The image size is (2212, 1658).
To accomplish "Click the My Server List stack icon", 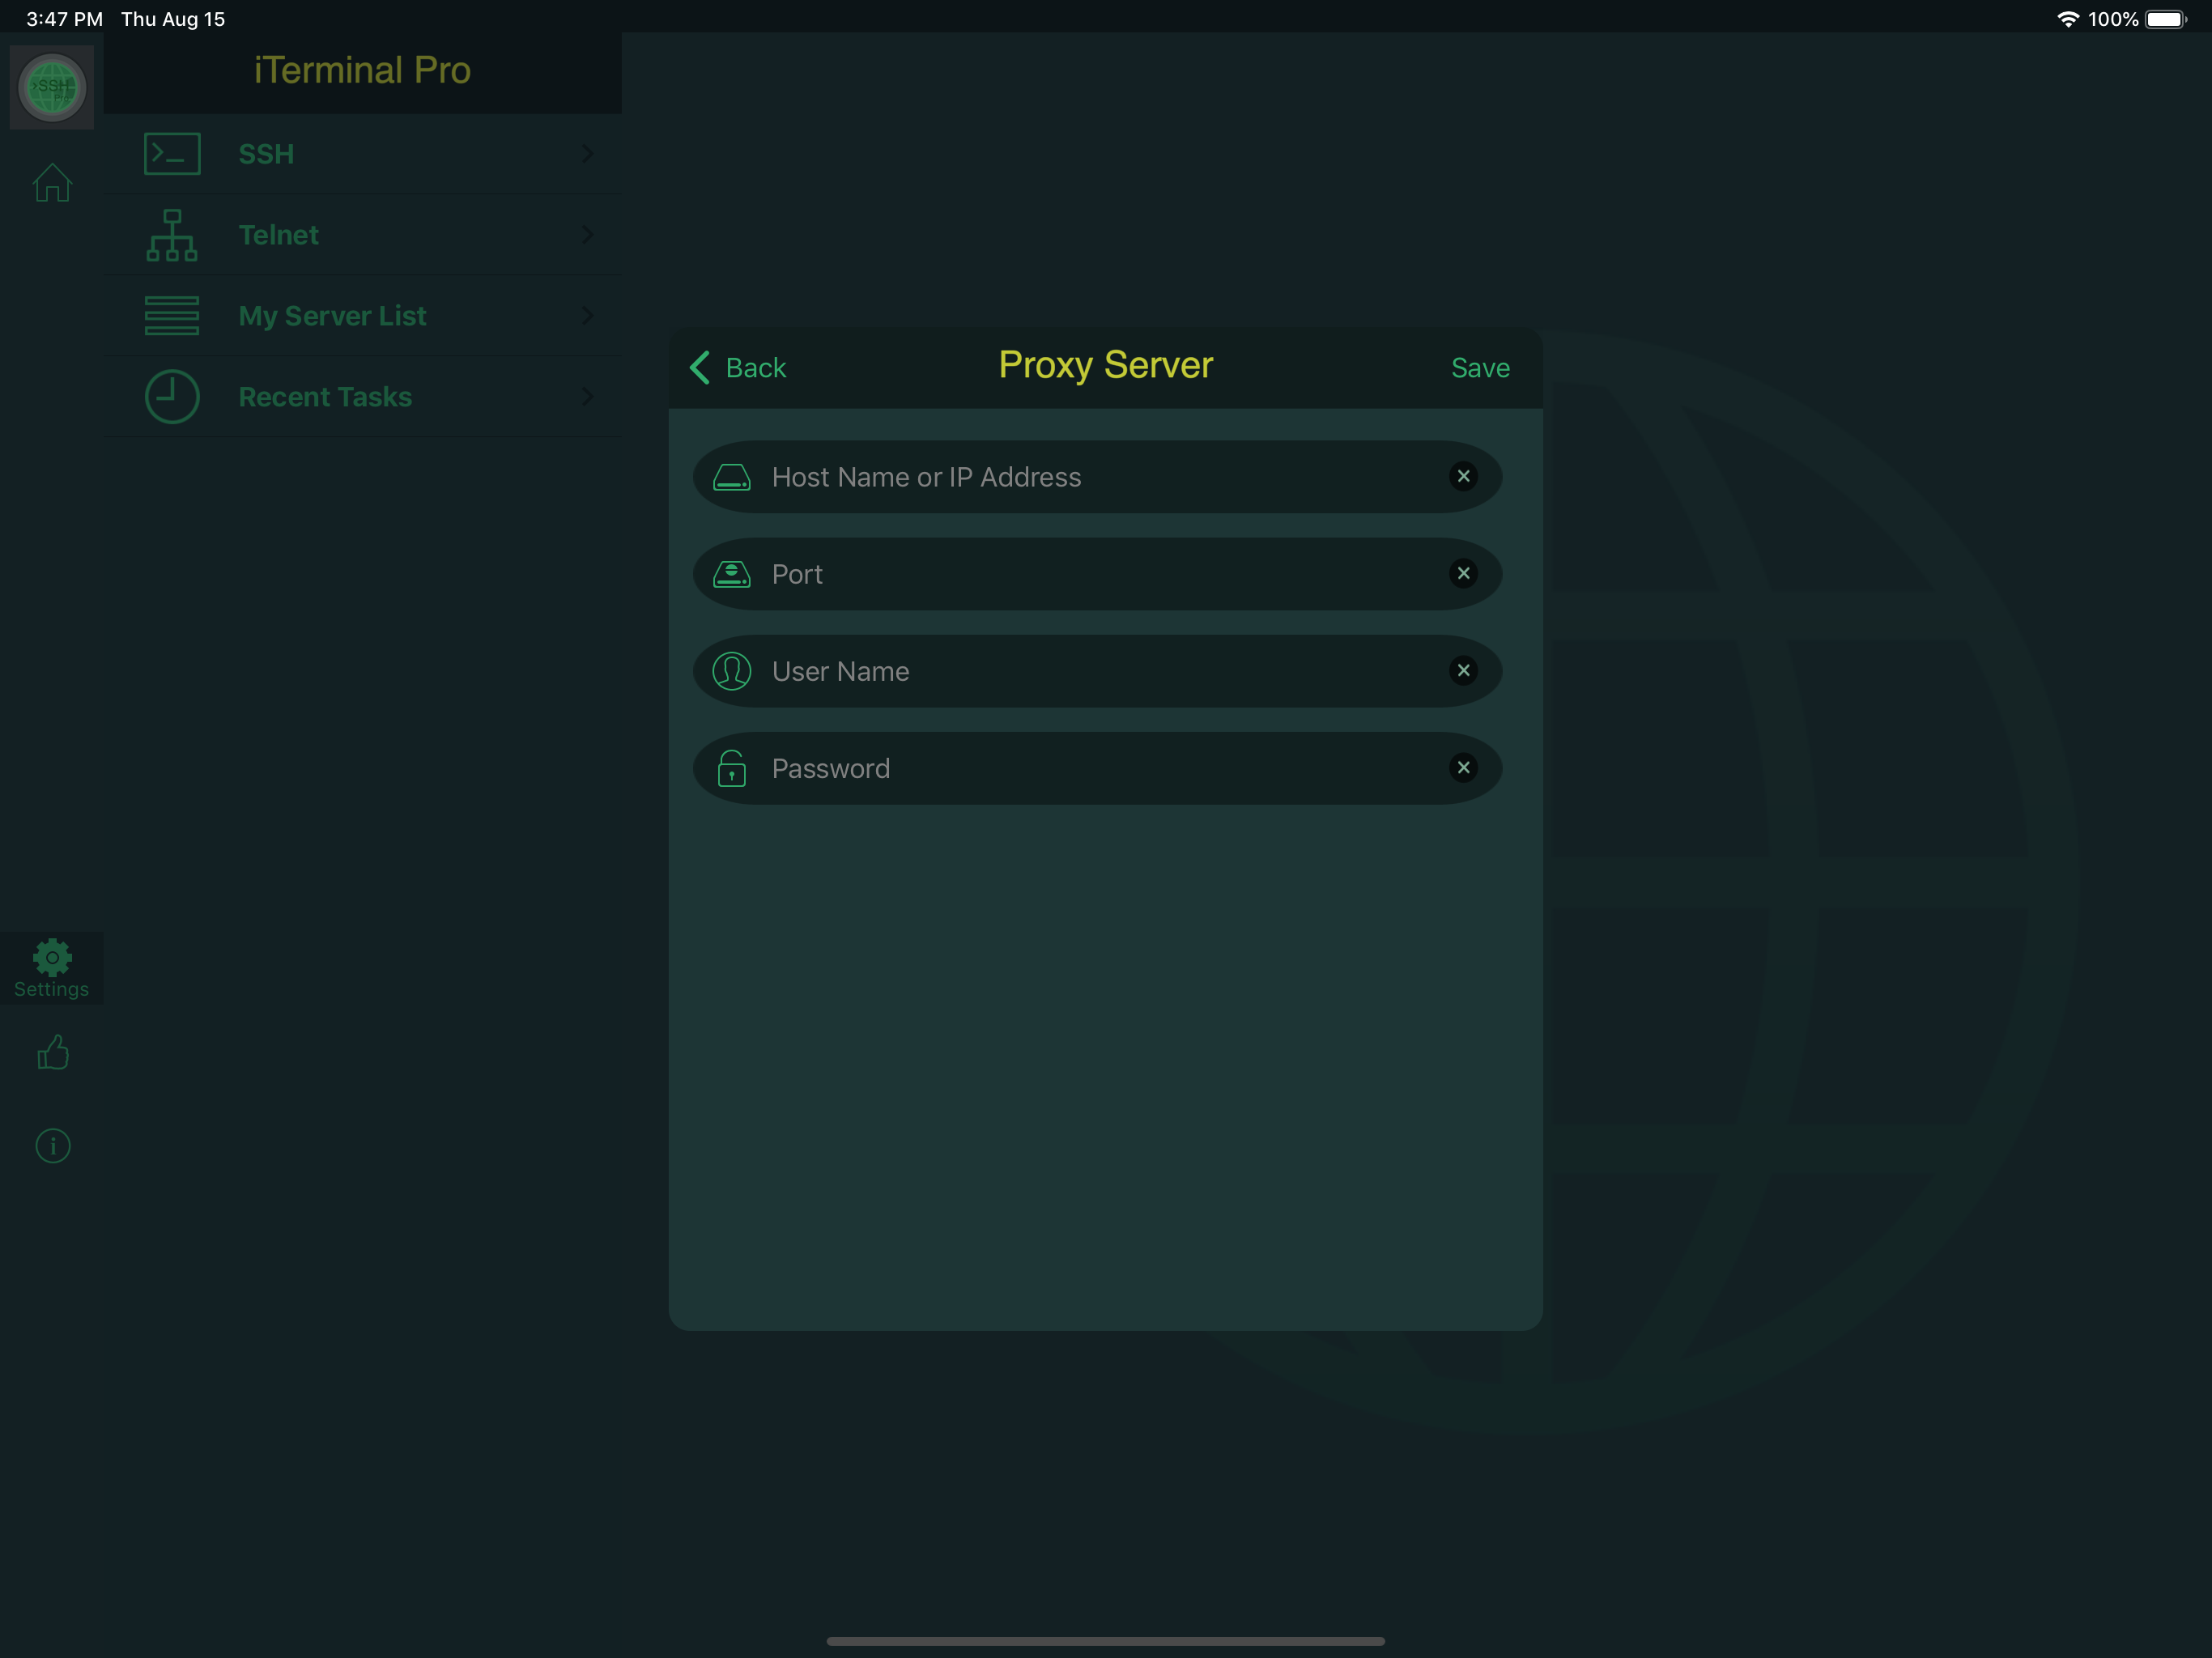I will point(172,316).
